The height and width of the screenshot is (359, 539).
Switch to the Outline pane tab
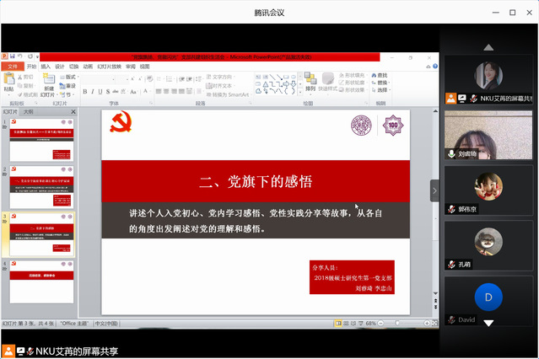click(29, 111)
